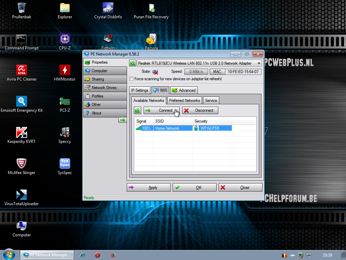The image size is (346, 260).
Task: Open the Properties sidebar section
Action: click(x=105, y=62)
